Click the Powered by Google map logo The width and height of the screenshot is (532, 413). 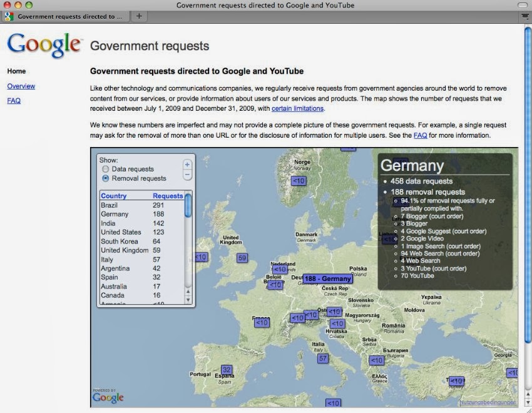point(108,396)
